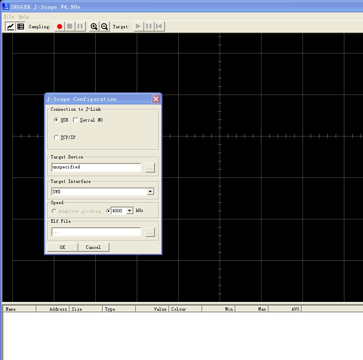Click the pause sampling icon
Screen dimensions: 363x360
pyautogui.click(x=80, y=27)
